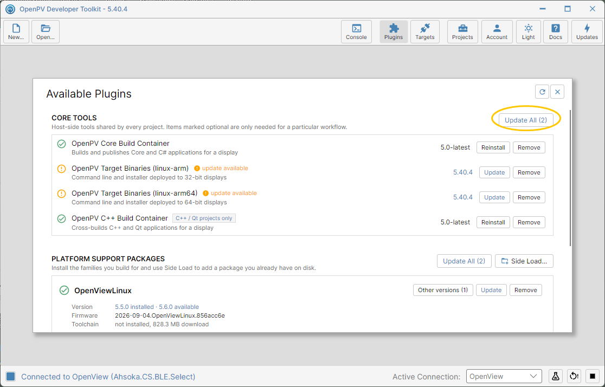Toggle the Light theme button
The height and width of the screenshot is (387, 605).
click(x=528, y=31)
